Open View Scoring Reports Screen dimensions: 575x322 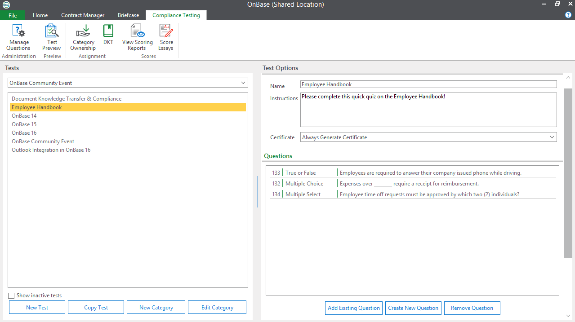click(x=137, y=37)
